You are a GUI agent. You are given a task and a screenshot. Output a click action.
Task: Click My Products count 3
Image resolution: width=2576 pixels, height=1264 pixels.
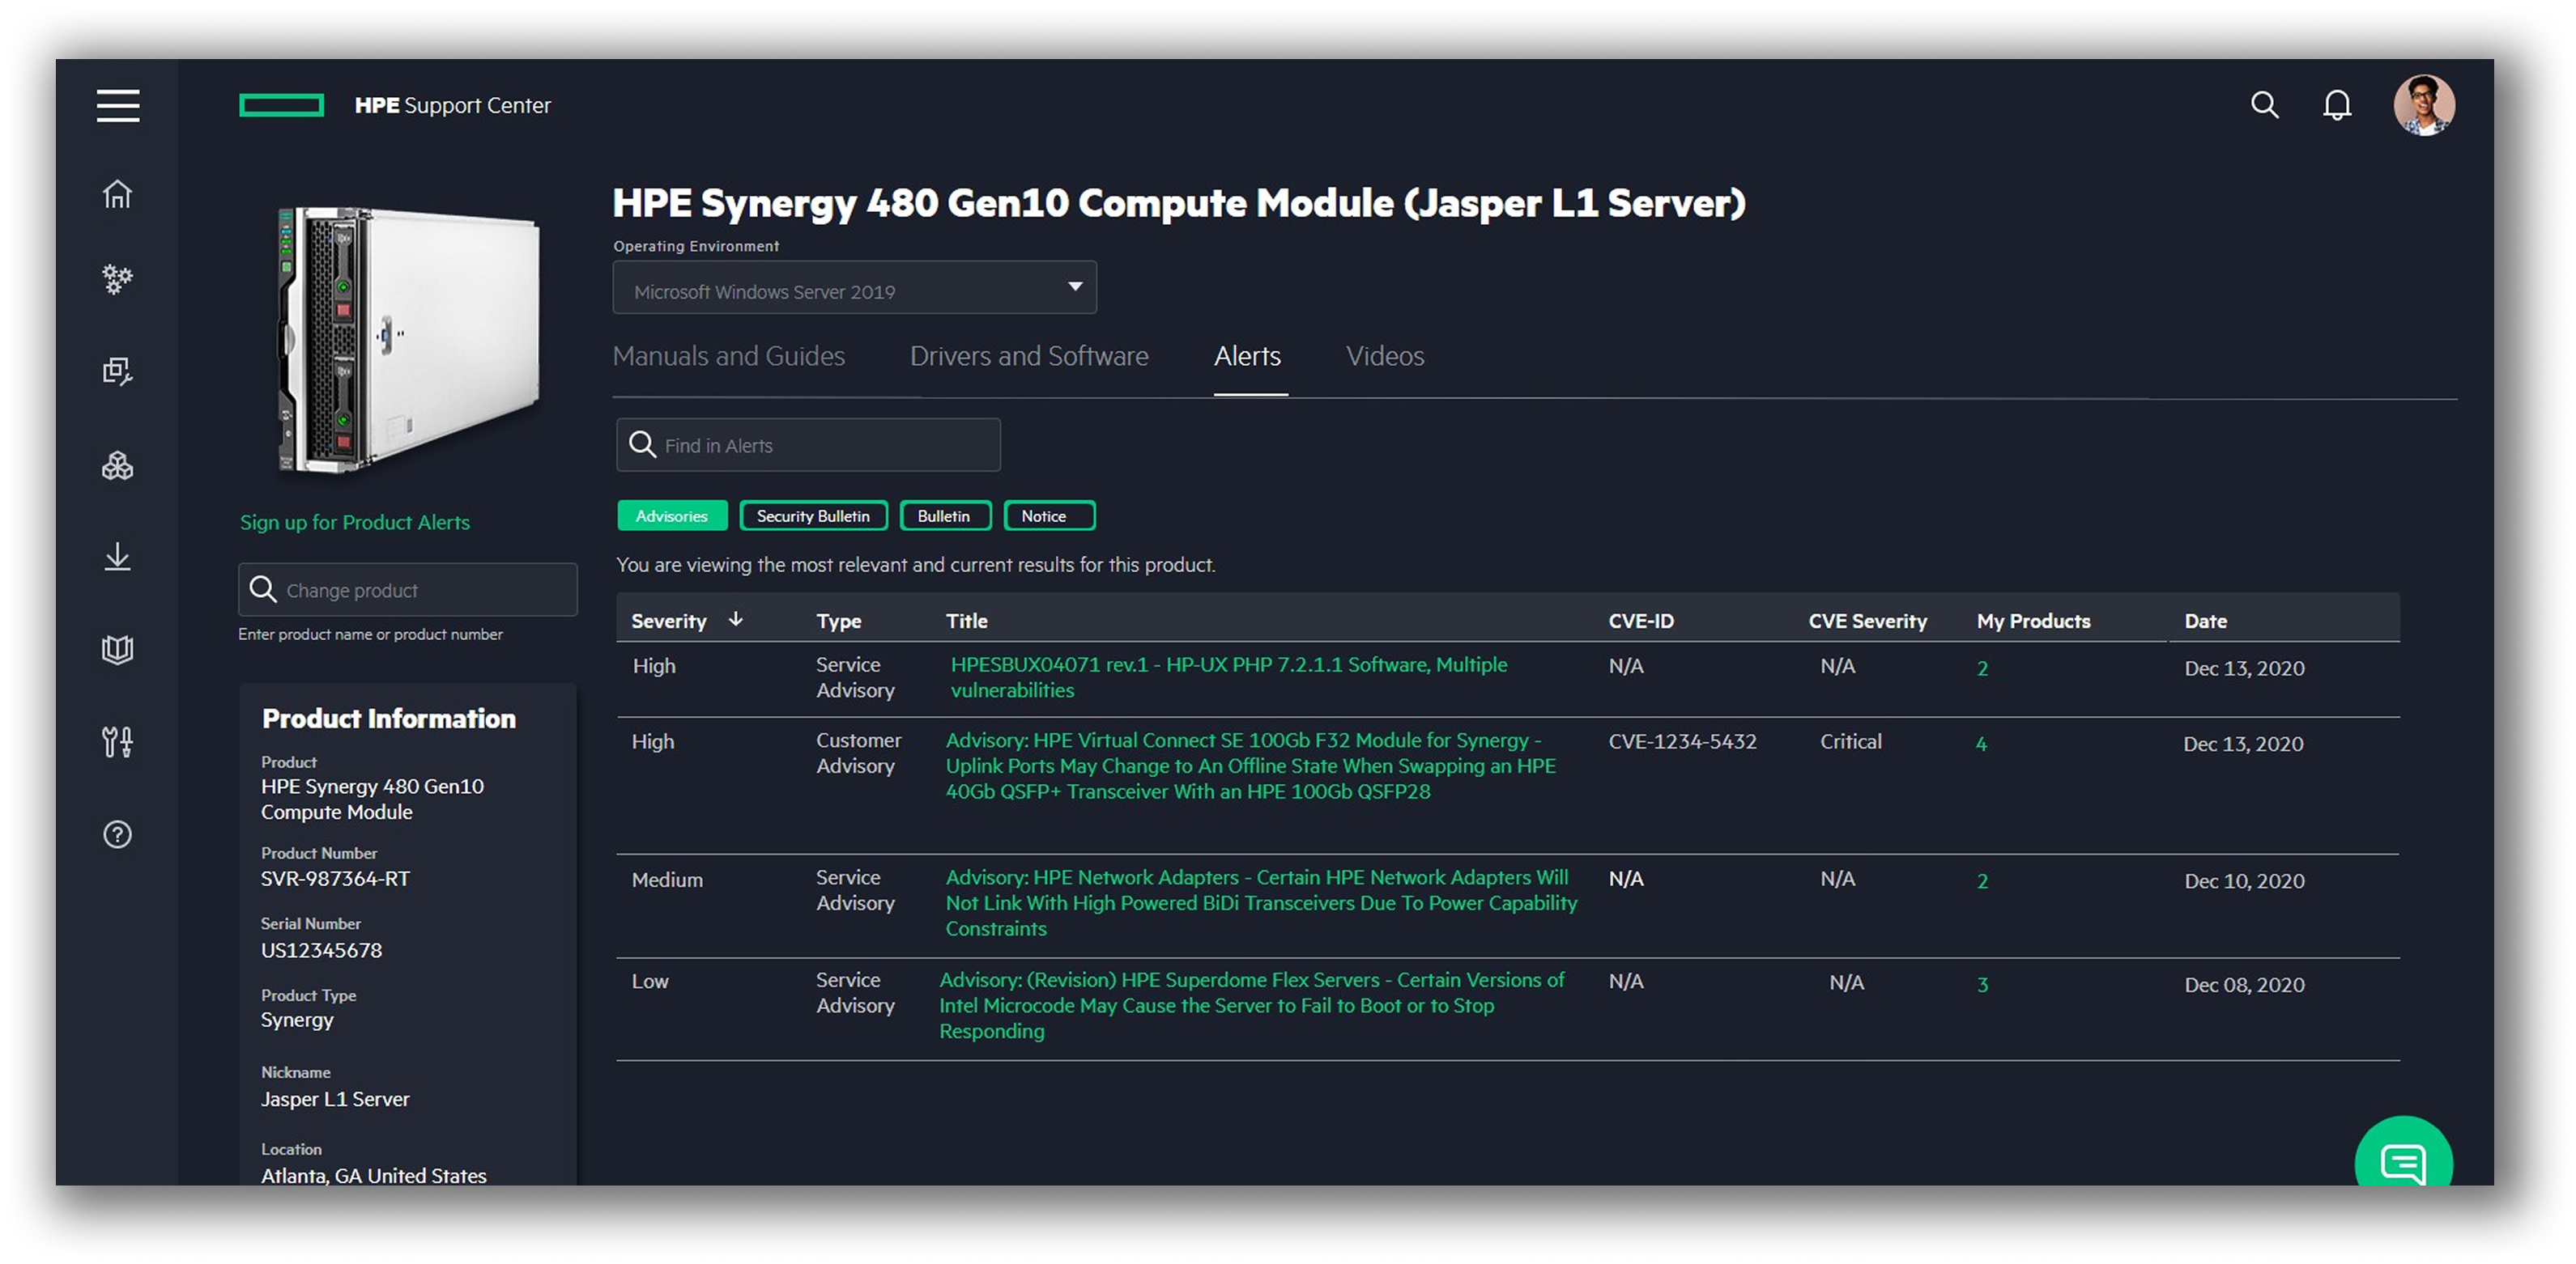click(x=1982, y=984)
